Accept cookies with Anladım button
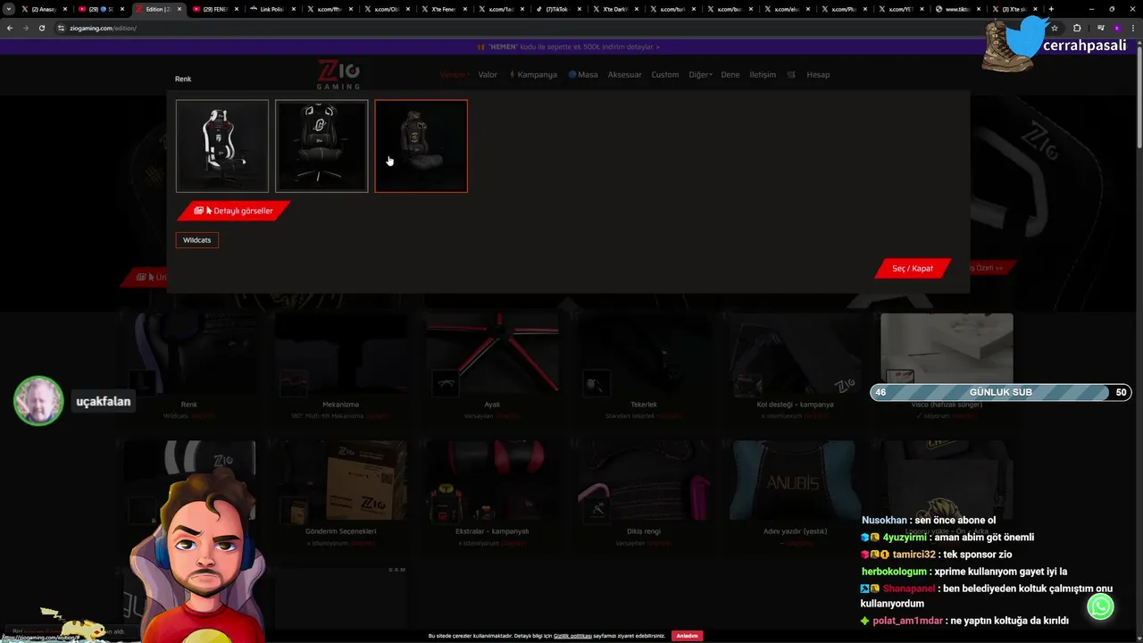Viewport: 1143px width, 643px height. (x=687, y=636)
